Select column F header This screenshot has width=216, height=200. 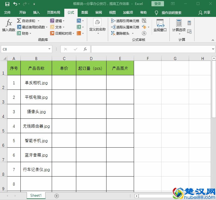pos(148,58)
